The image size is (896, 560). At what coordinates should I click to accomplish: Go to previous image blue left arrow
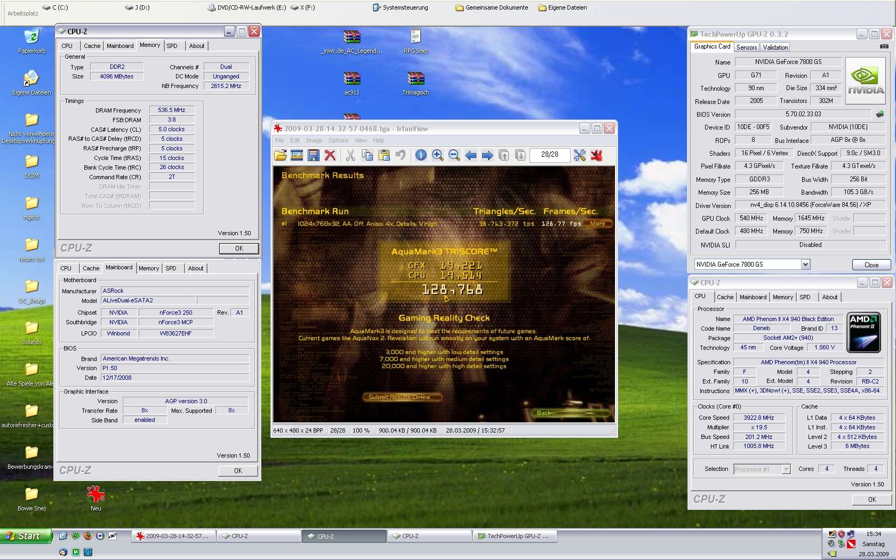coord(470,155)
